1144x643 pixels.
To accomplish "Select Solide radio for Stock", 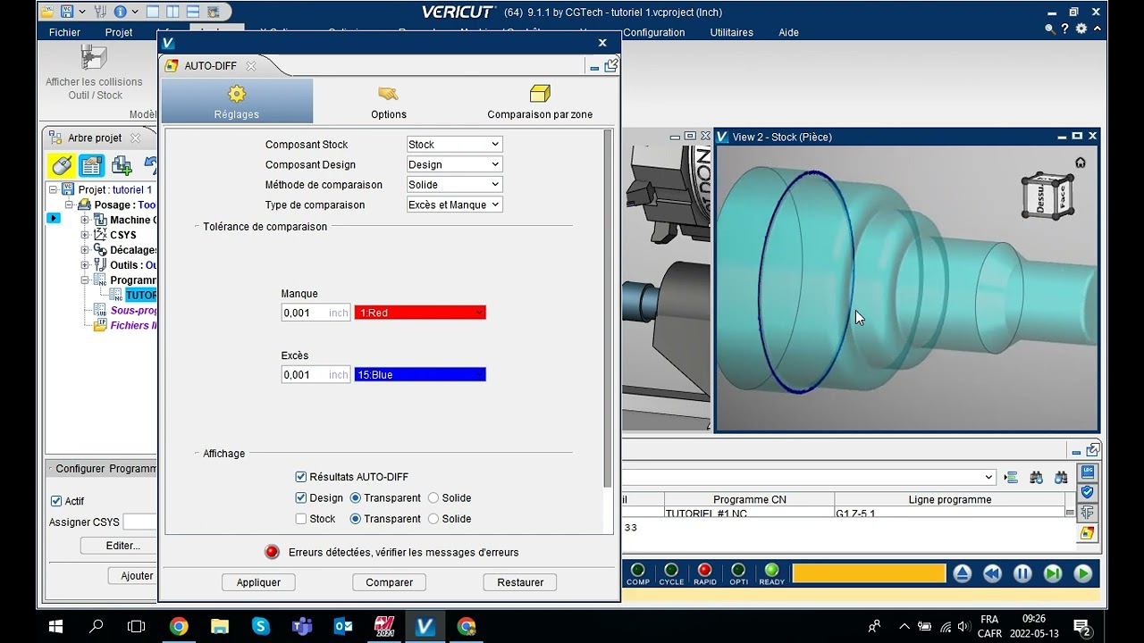I will [433, 519].
